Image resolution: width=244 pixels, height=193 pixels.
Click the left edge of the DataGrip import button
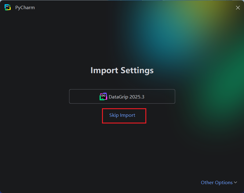coord(69,96)
